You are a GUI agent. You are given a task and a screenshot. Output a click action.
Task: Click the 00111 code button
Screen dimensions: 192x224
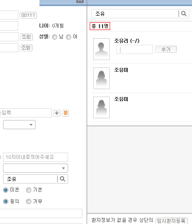28,15
